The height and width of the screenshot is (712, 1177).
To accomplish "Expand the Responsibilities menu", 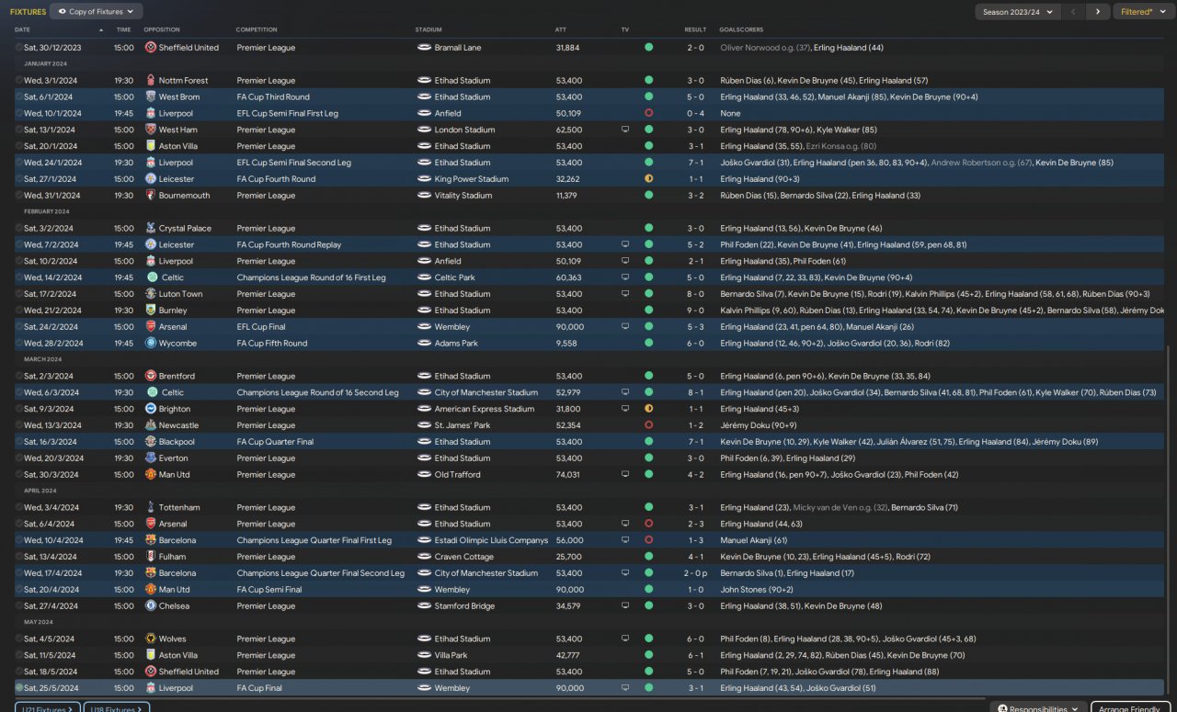I will click(x=1039, y=708).
